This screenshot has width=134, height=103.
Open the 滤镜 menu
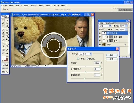point(42,6)
